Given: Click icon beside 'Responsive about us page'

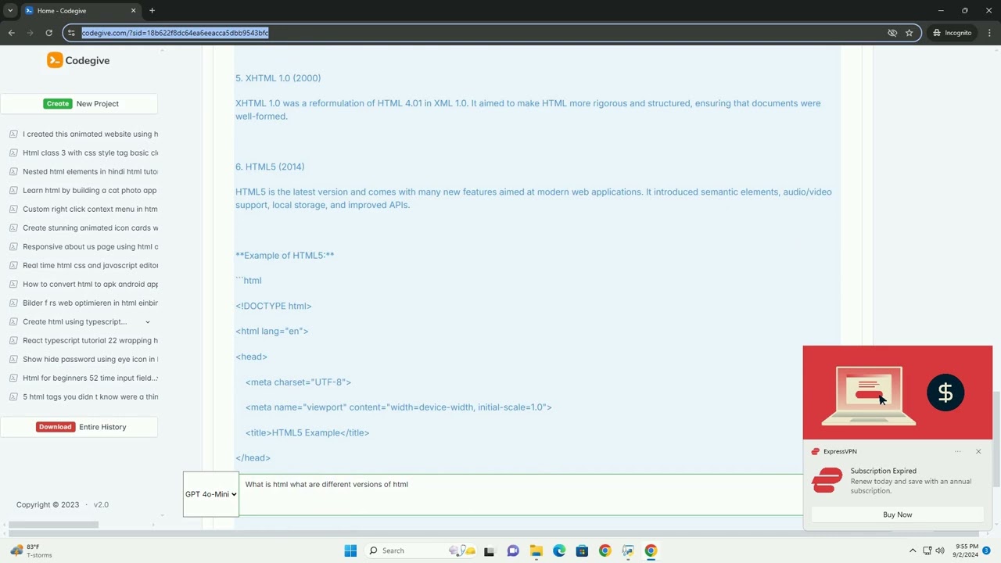Looking at the screenshot, I should (x=13, y=246).
